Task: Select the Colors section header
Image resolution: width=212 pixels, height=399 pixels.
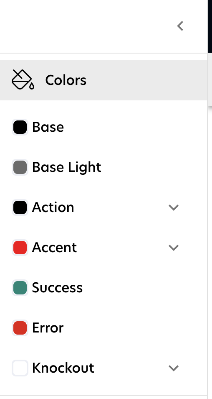Action: [x=103, y=80]
